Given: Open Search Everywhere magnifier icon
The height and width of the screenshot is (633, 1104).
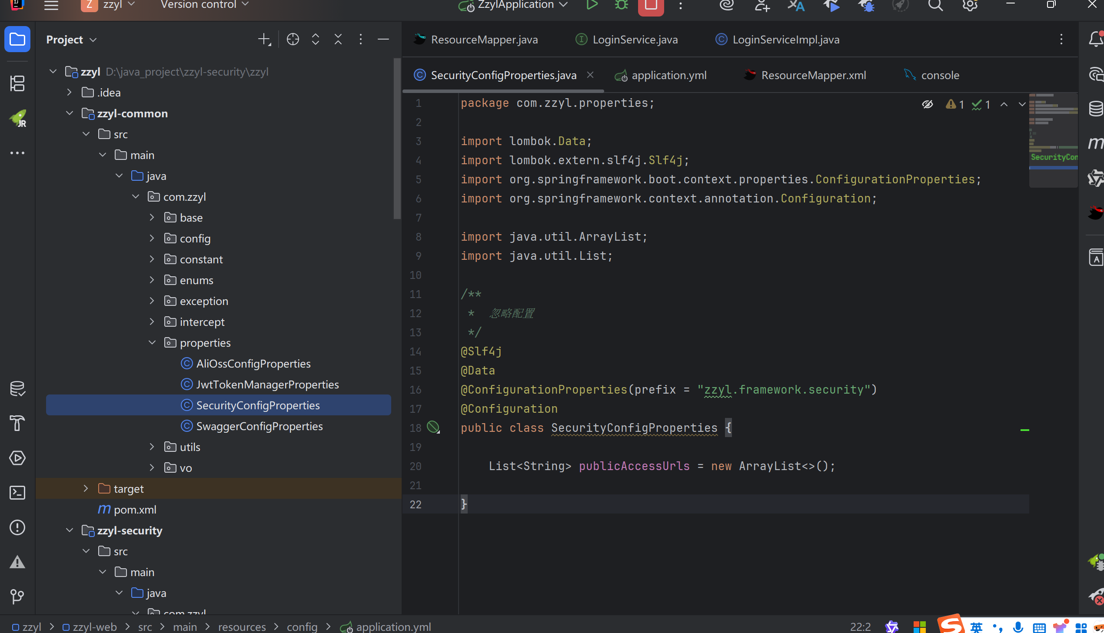Looking at the screenshot, I should (935, 5).
